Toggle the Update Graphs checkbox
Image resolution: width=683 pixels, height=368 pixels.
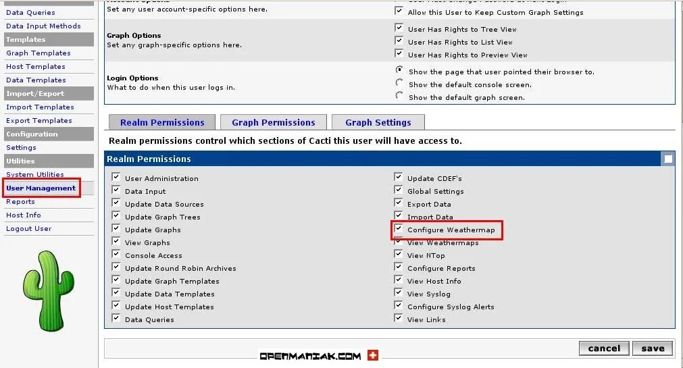pyautogui.click(x=116, y=228)
